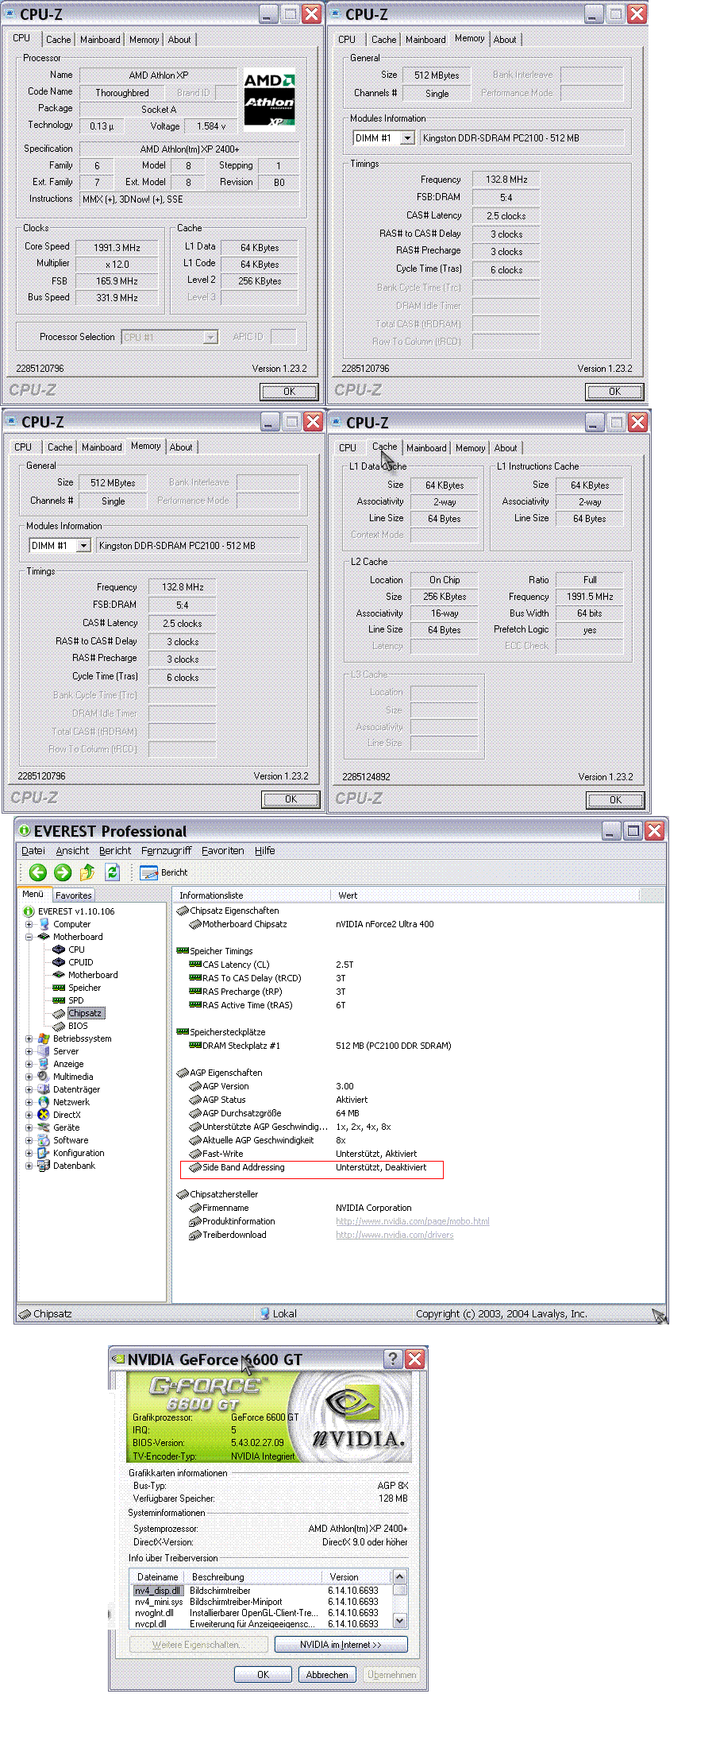Click Abbrechen in the NVIDIA dialog

[327, 1675]
